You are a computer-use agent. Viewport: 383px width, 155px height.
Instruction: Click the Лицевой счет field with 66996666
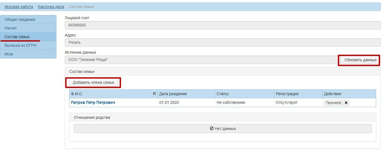pyautogui.click(x=223, y=25)
